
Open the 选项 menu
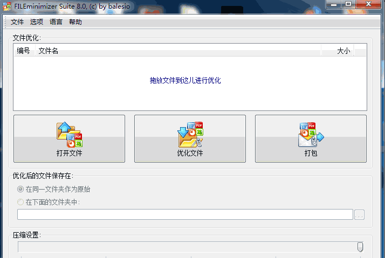click(37, 22)
